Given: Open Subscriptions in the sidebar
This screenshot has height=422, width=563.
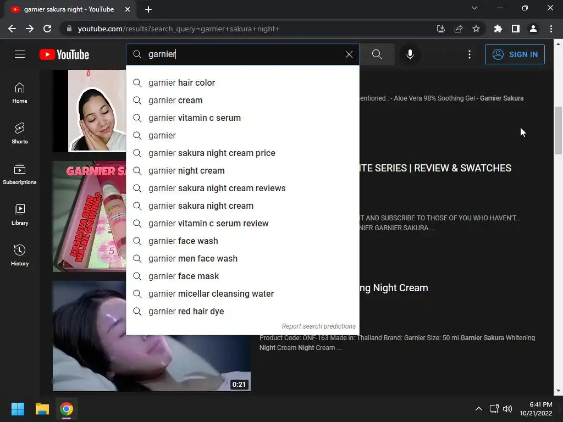Looking at the screenshot, I should pos(20,174).
